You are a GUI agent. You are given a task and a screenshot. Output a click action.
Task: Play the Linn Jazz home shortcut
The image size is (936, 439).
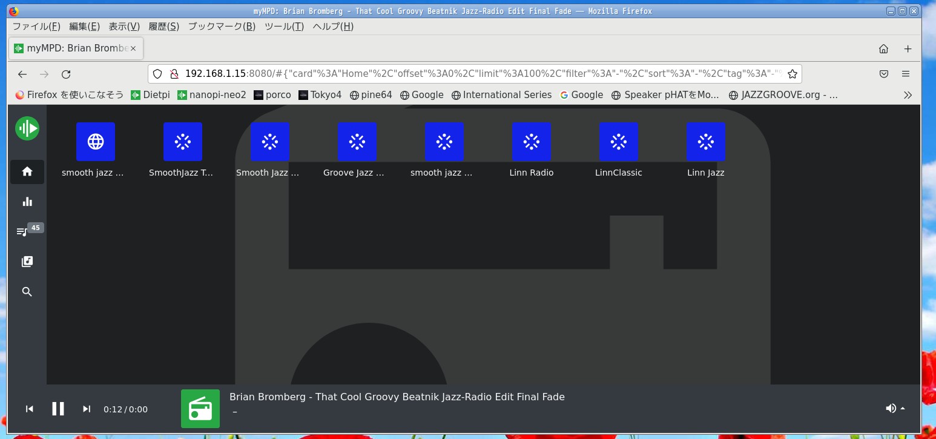point(705,142)
